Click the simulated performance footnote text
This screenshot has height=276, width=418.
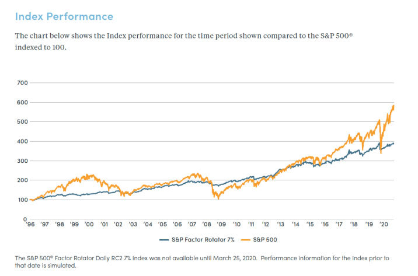207,260
